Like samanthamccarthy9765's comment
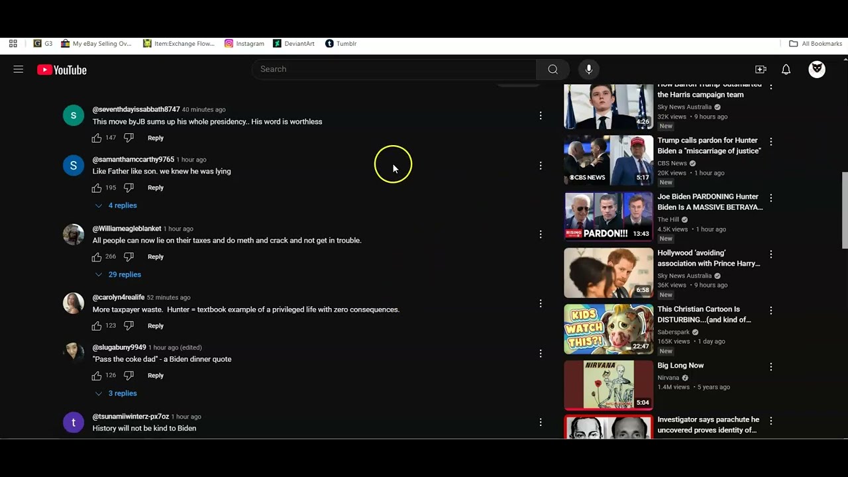The height and width of the screenshot is (477, 848). point(97,187)
